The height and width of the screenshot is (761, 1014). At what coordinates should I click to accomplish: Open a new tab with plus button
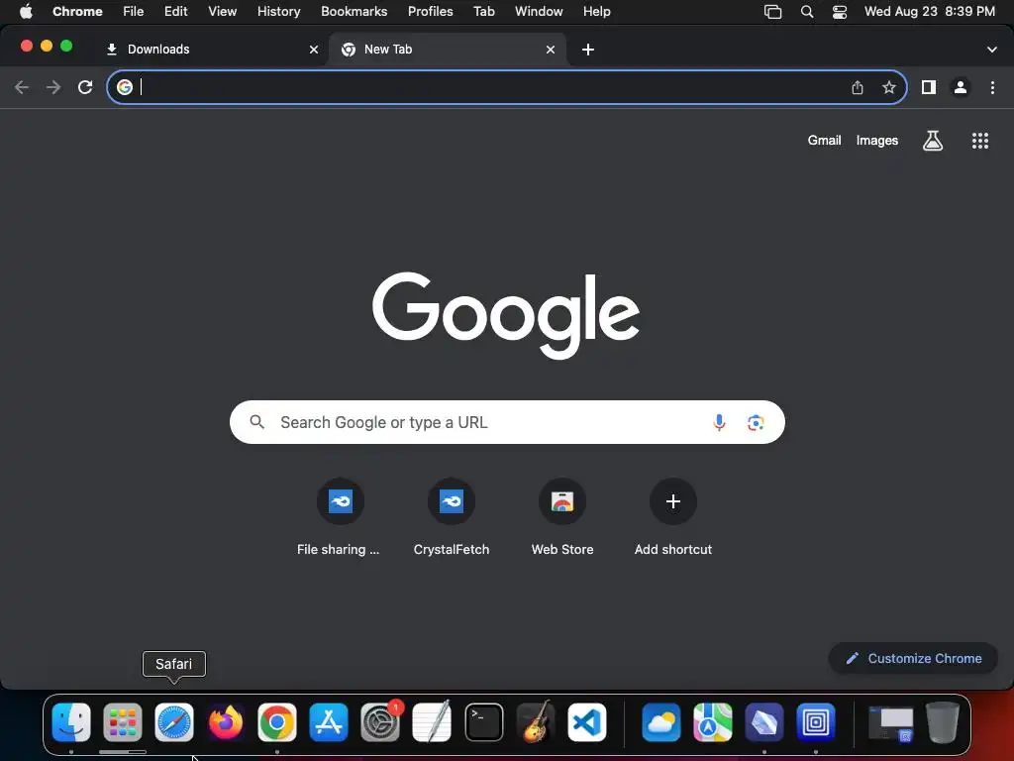click(x=588, y=50)
